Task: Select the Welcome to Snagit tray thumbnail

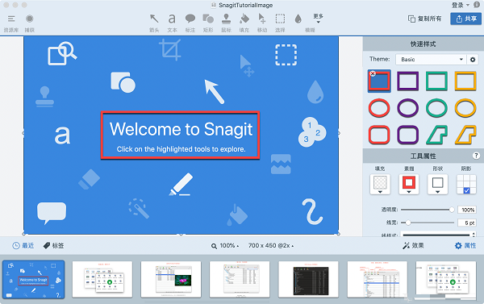Action: pos(34,280)
